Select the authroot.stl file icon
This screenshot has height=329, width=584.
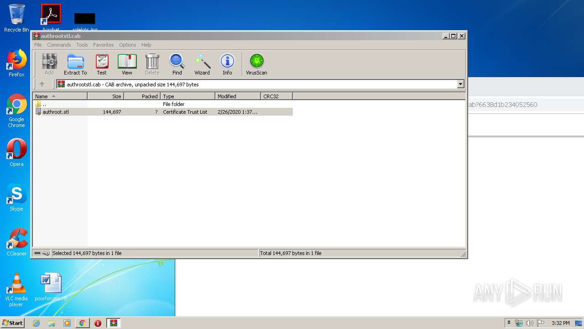tap(38, 112)
